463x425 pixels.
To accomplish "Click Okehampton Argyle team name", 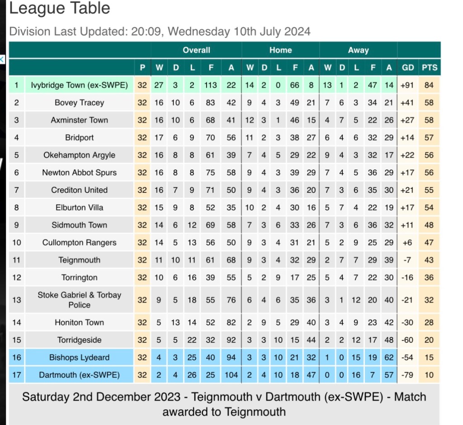I will point(79,155).
